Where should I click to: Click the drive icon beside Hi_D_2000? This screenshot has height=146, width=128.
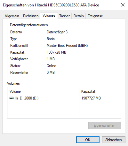point(12,98)
